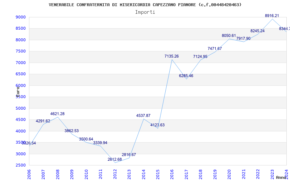Click x-axis year 2013
Image resolution: width=290 pixels, height=181 pixels.
pos(129,174)
